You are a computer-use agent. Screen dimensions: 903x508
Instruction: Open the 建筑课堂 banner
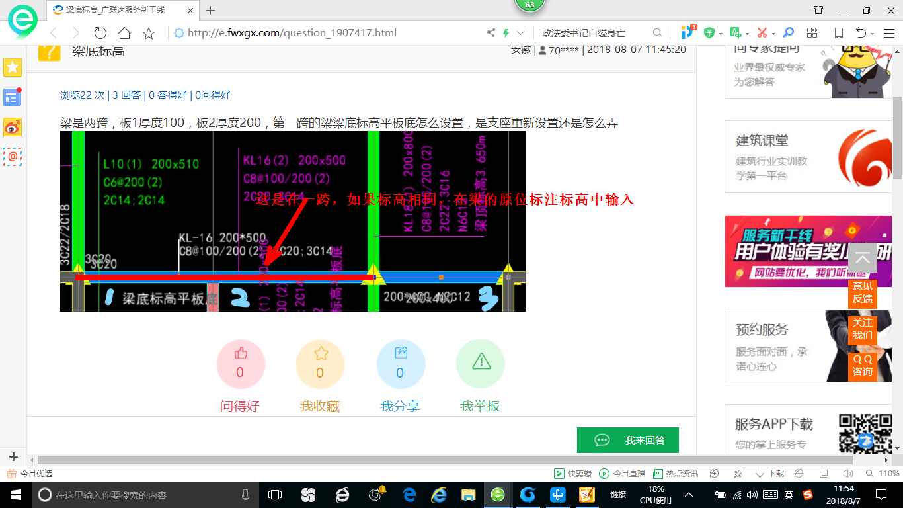pyautogui.click(x=808, y=157)
